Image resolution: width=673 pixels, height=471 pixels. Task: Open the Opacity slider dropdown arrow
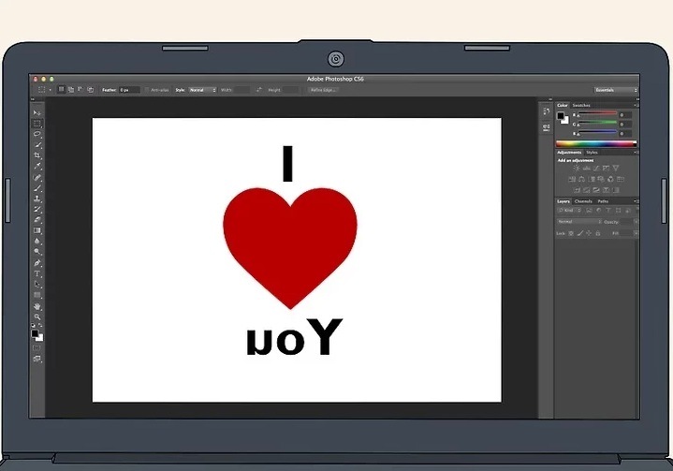pos(636,222)
